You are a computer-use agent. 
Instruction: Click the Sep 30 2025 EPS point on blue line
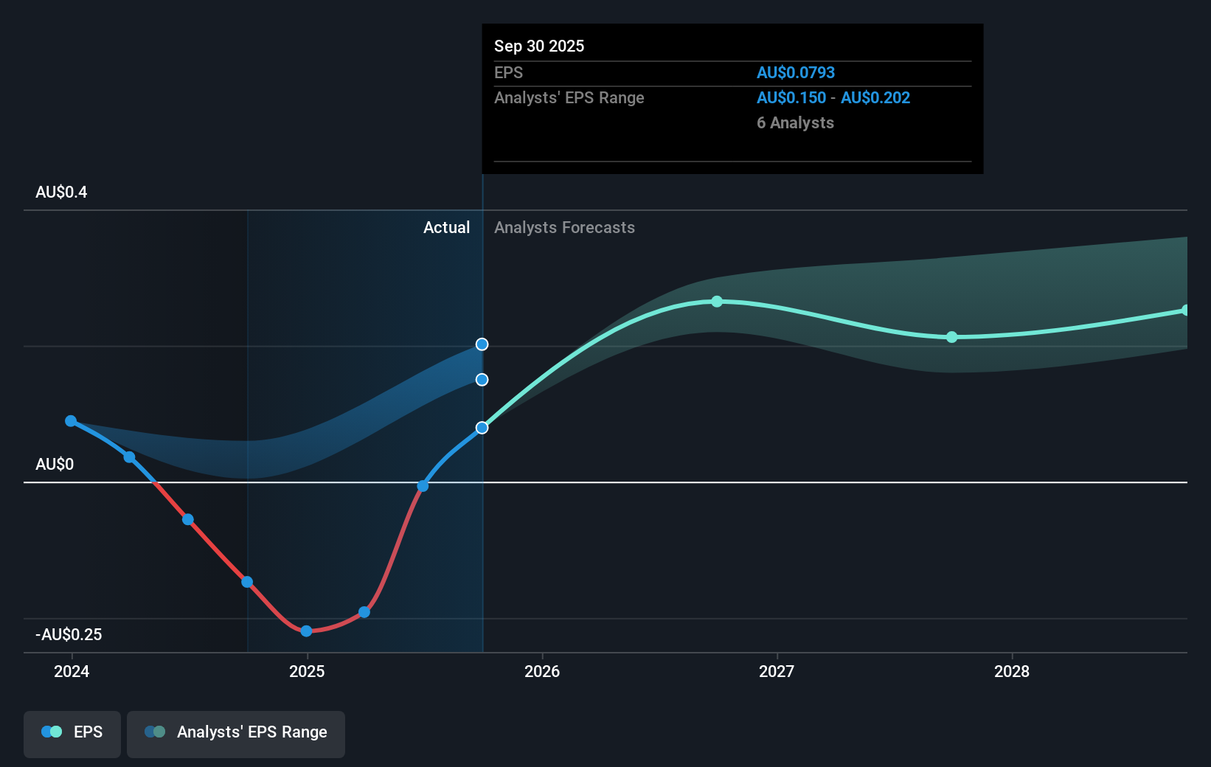click(482, 428)
